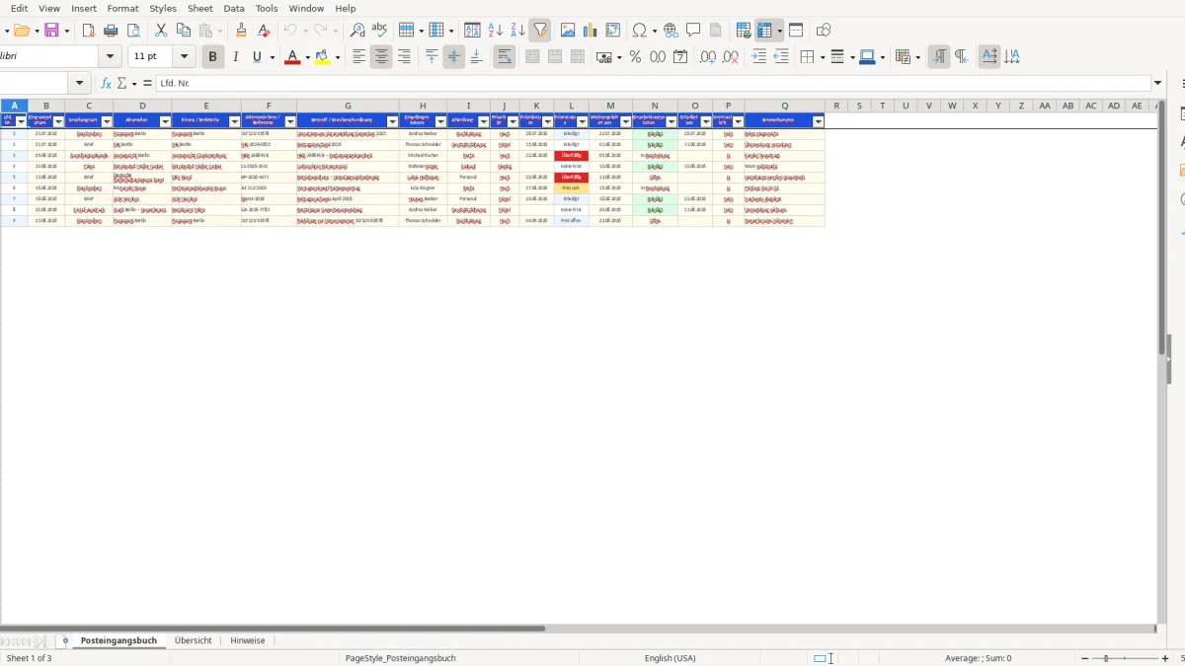This screenshot has height=666, width=1185.
Task: Click Clear Direct Formatting icon
Action: tap(264, 31)
